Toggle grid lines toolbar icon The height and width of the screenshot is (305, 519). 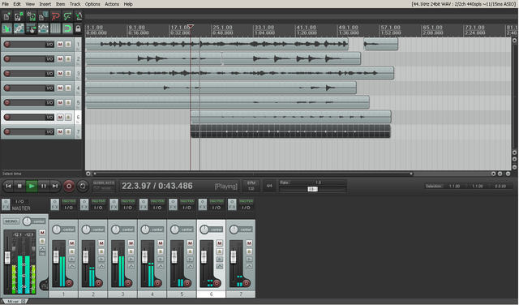coord(55,28)
